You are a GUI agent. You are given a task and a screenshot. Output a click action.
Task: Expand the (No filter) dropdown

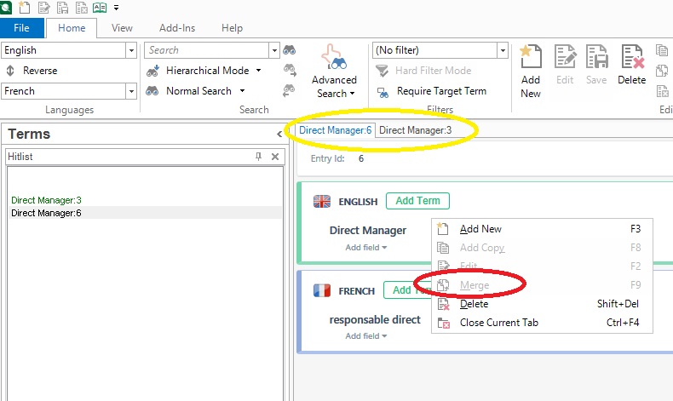(503, 51)
